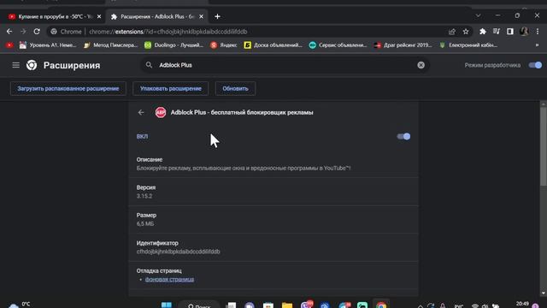
Task: Click the version number 3.15.2
Action: (144, 196)
